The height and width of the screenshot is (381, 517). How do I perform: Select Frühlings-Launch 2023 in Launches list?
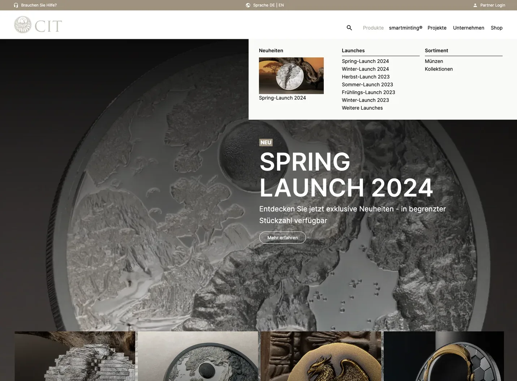[x=369, y=93]
